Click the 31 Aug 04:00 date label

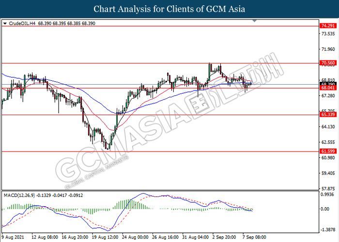(196, 237)
